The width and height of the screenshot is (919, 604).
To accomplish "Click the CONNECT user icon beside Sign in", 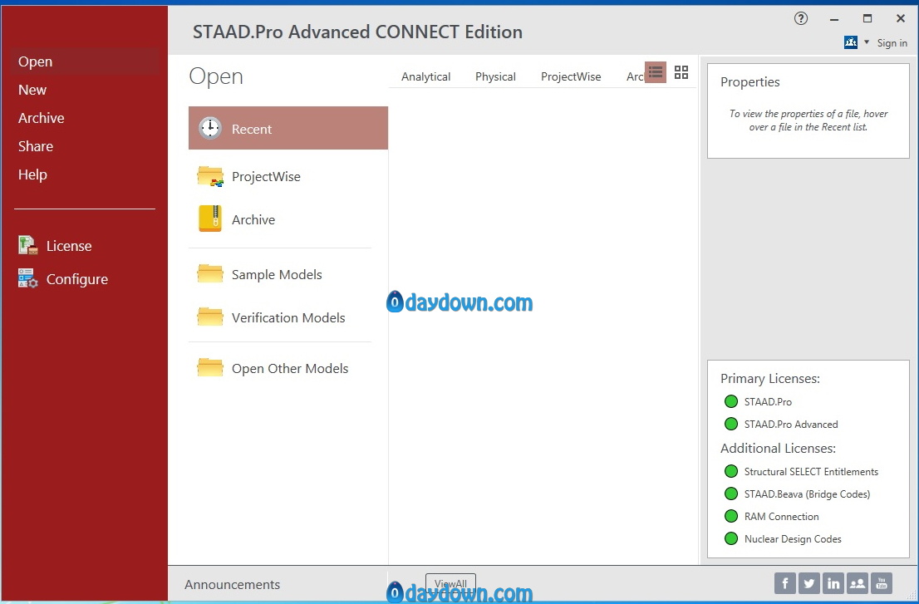I will point(850,42).
